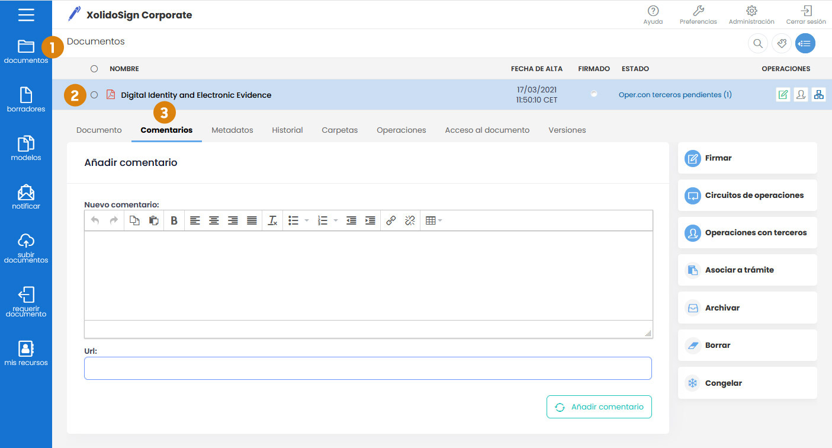Image resolution: width=832 pixels, height=448 pixels.
Task: Switch to the Documento tab
Action: click(99, 130)
